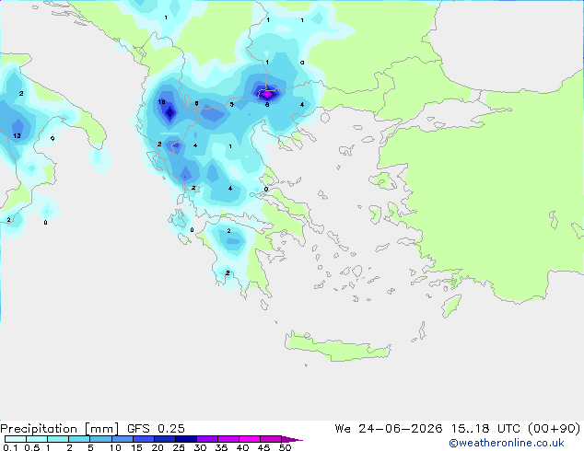Pick the 15–20 mm blue legend swatch
584x451 pixels.
coord(143,439)
